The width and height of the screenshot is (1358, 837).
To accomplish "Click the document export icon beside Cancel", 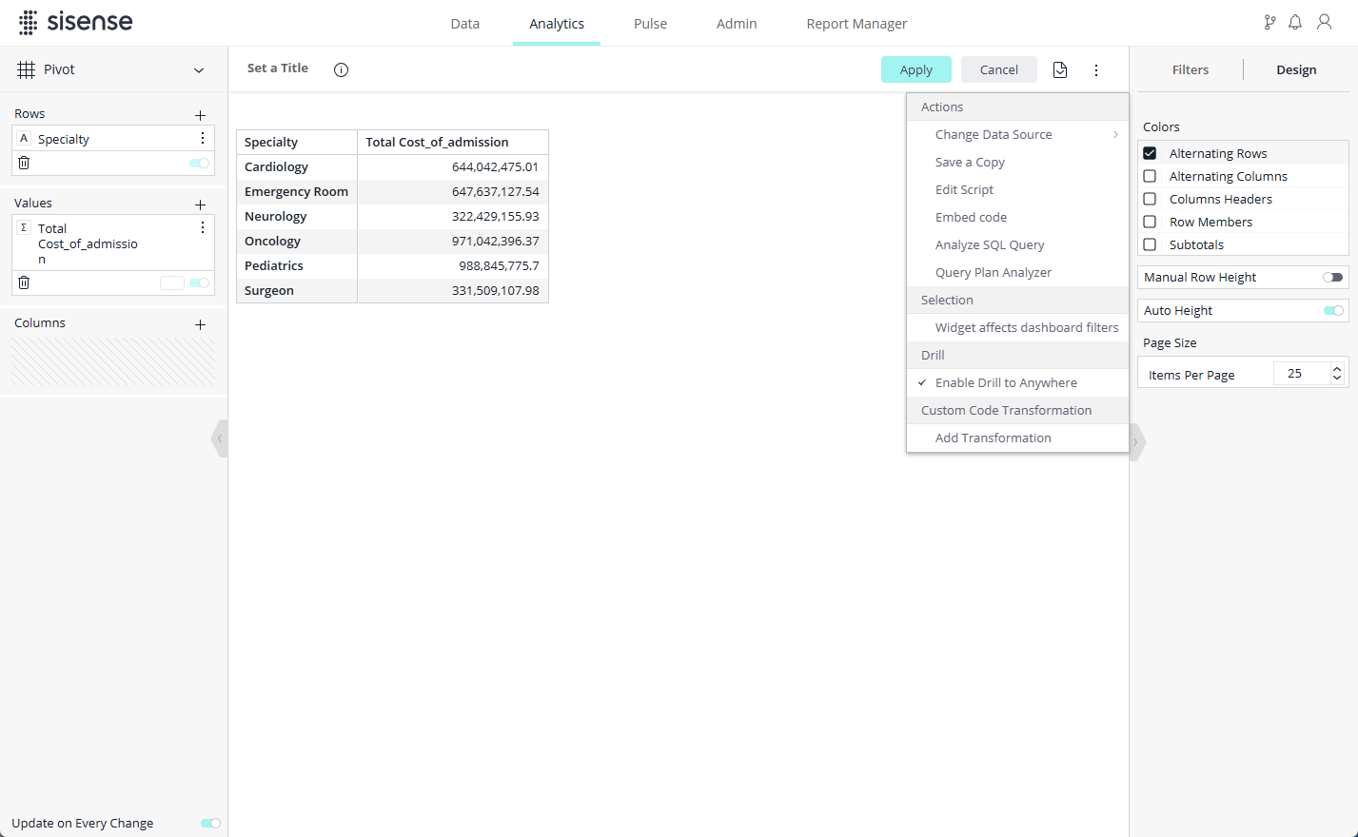I will pyautogui.click(x=1060, y=69).
